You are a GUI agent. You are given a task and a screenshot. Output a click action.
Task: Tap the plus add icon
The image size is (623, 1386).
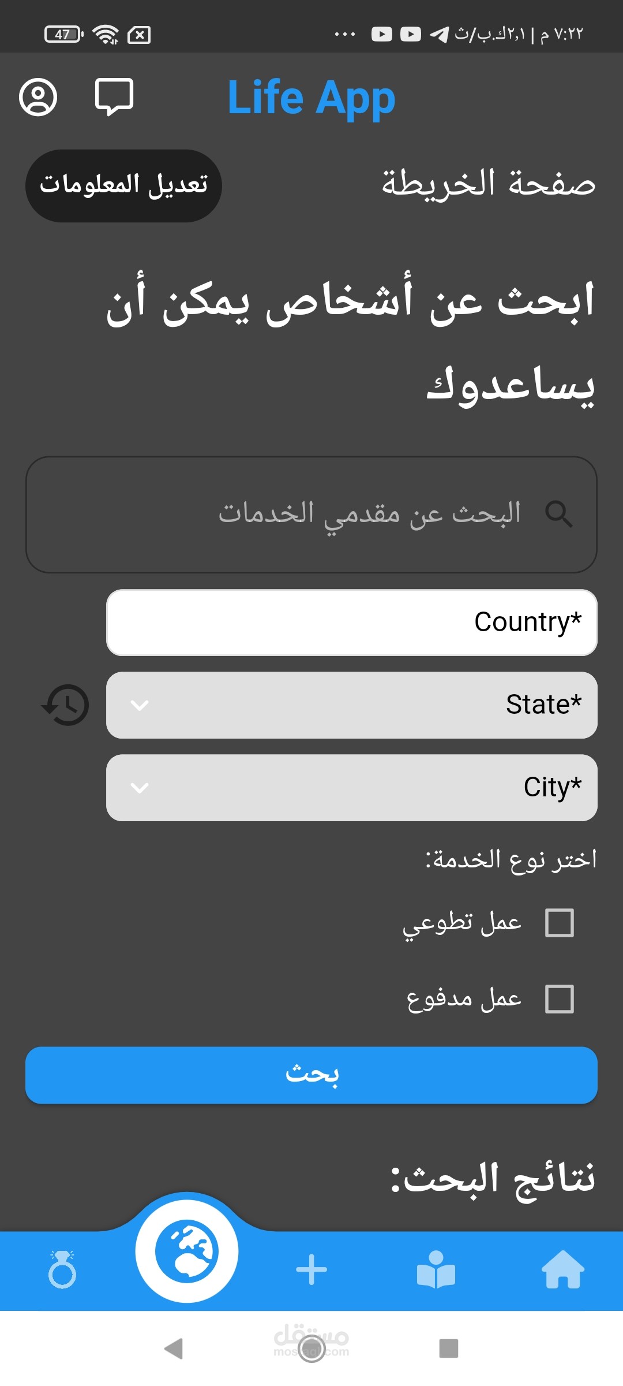pyautogui.click(x=311, y=1269)
